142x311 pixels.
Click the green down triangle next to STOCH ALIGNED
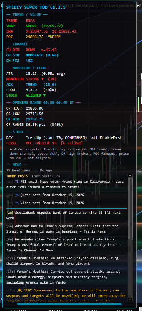pos(44,95)
